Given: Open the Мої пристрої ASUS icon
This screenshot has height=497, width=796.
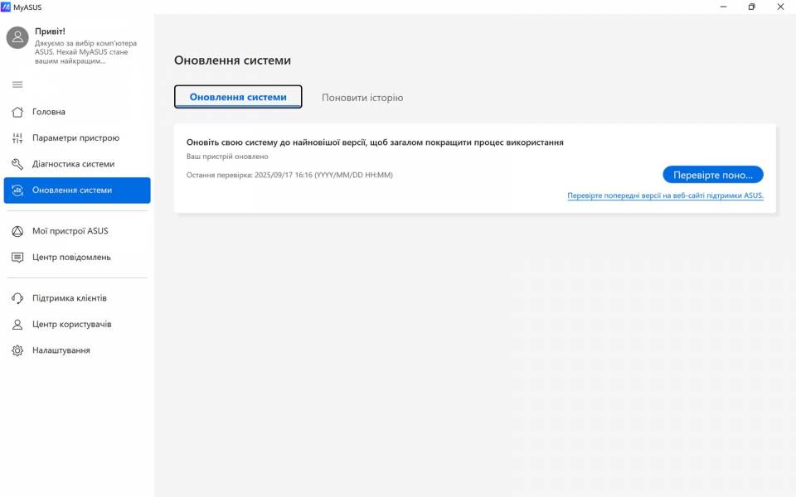Looking at the screenshot, I should pyautogui.click(x=17, y=231).
